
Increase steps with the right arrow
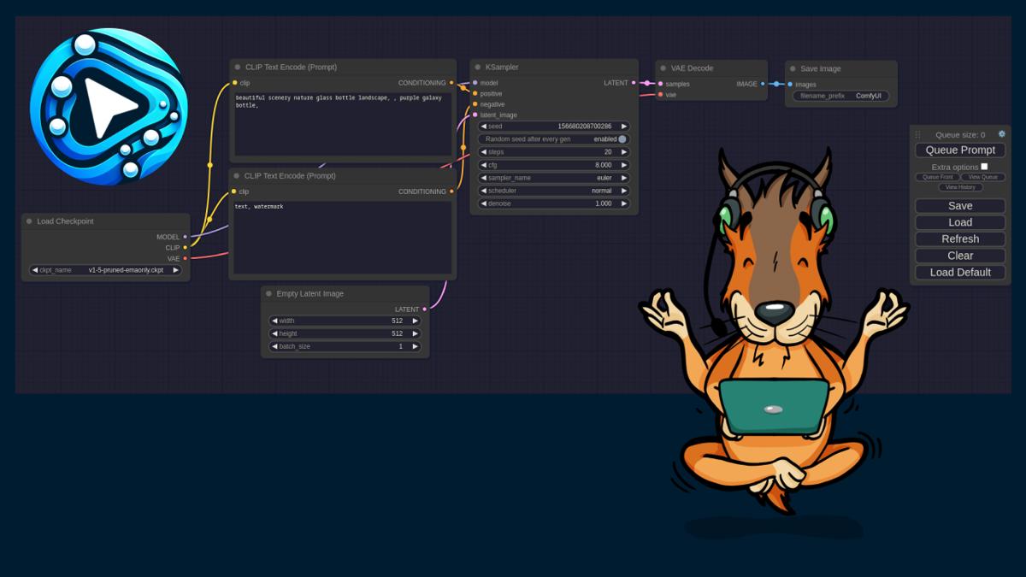625,151
